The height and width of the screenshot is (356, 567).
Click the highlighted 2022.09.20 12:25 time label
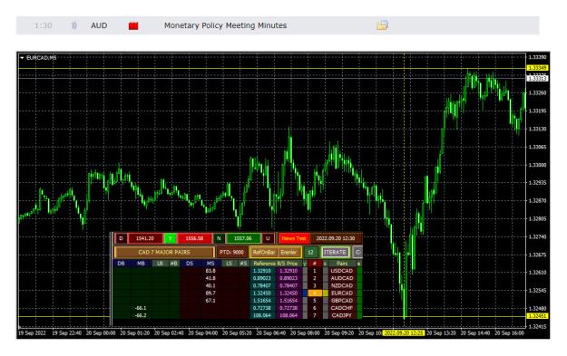[x=404, y=332]
